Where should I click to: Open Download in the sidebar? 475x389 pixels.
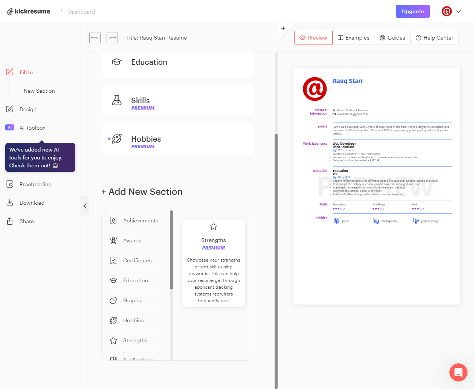(x=32, y=203)
